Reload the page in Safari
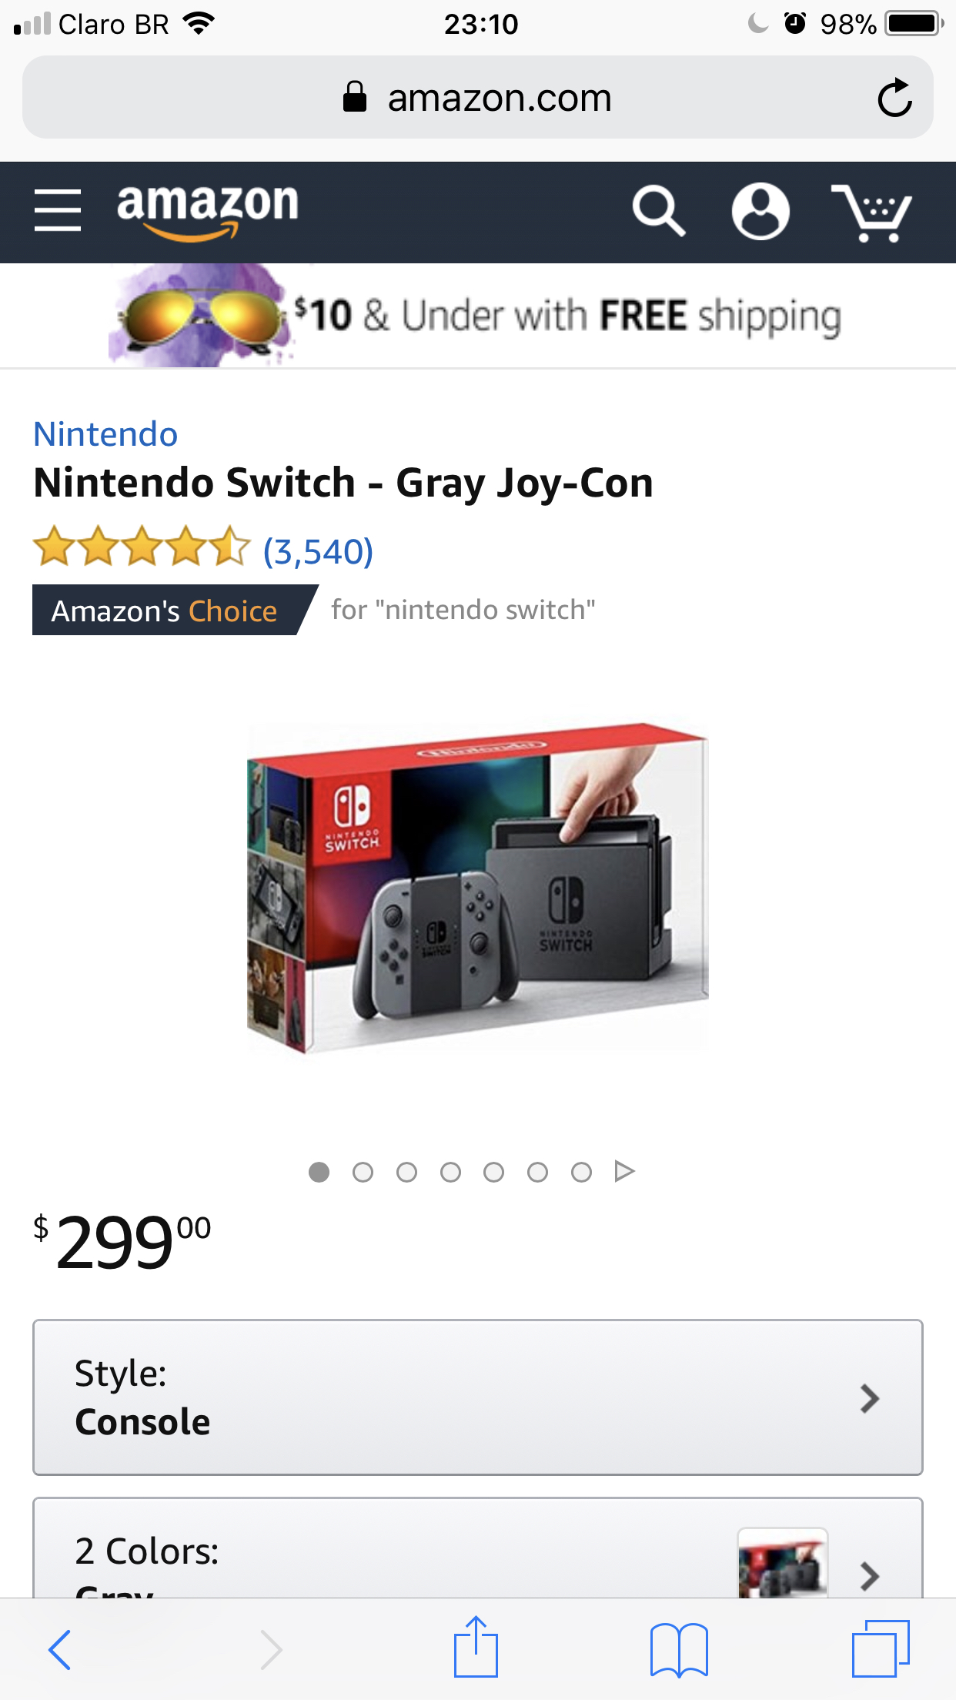Image resolution: width=956 pixels, height=1700 pixels. click(894, 98)
